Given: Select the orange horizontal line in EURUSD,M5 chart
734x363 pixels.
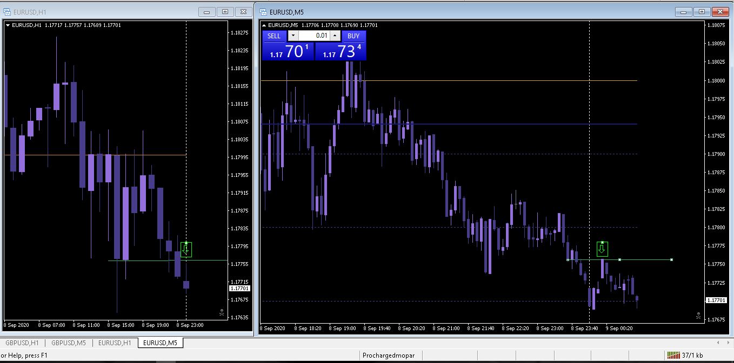Looking at the screenshot, I should (449, 80).
